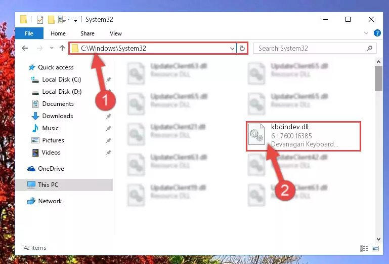Switch to Large icons view in status bar
The height and width of the screenshot is (264, 389).
click(375, 248)
